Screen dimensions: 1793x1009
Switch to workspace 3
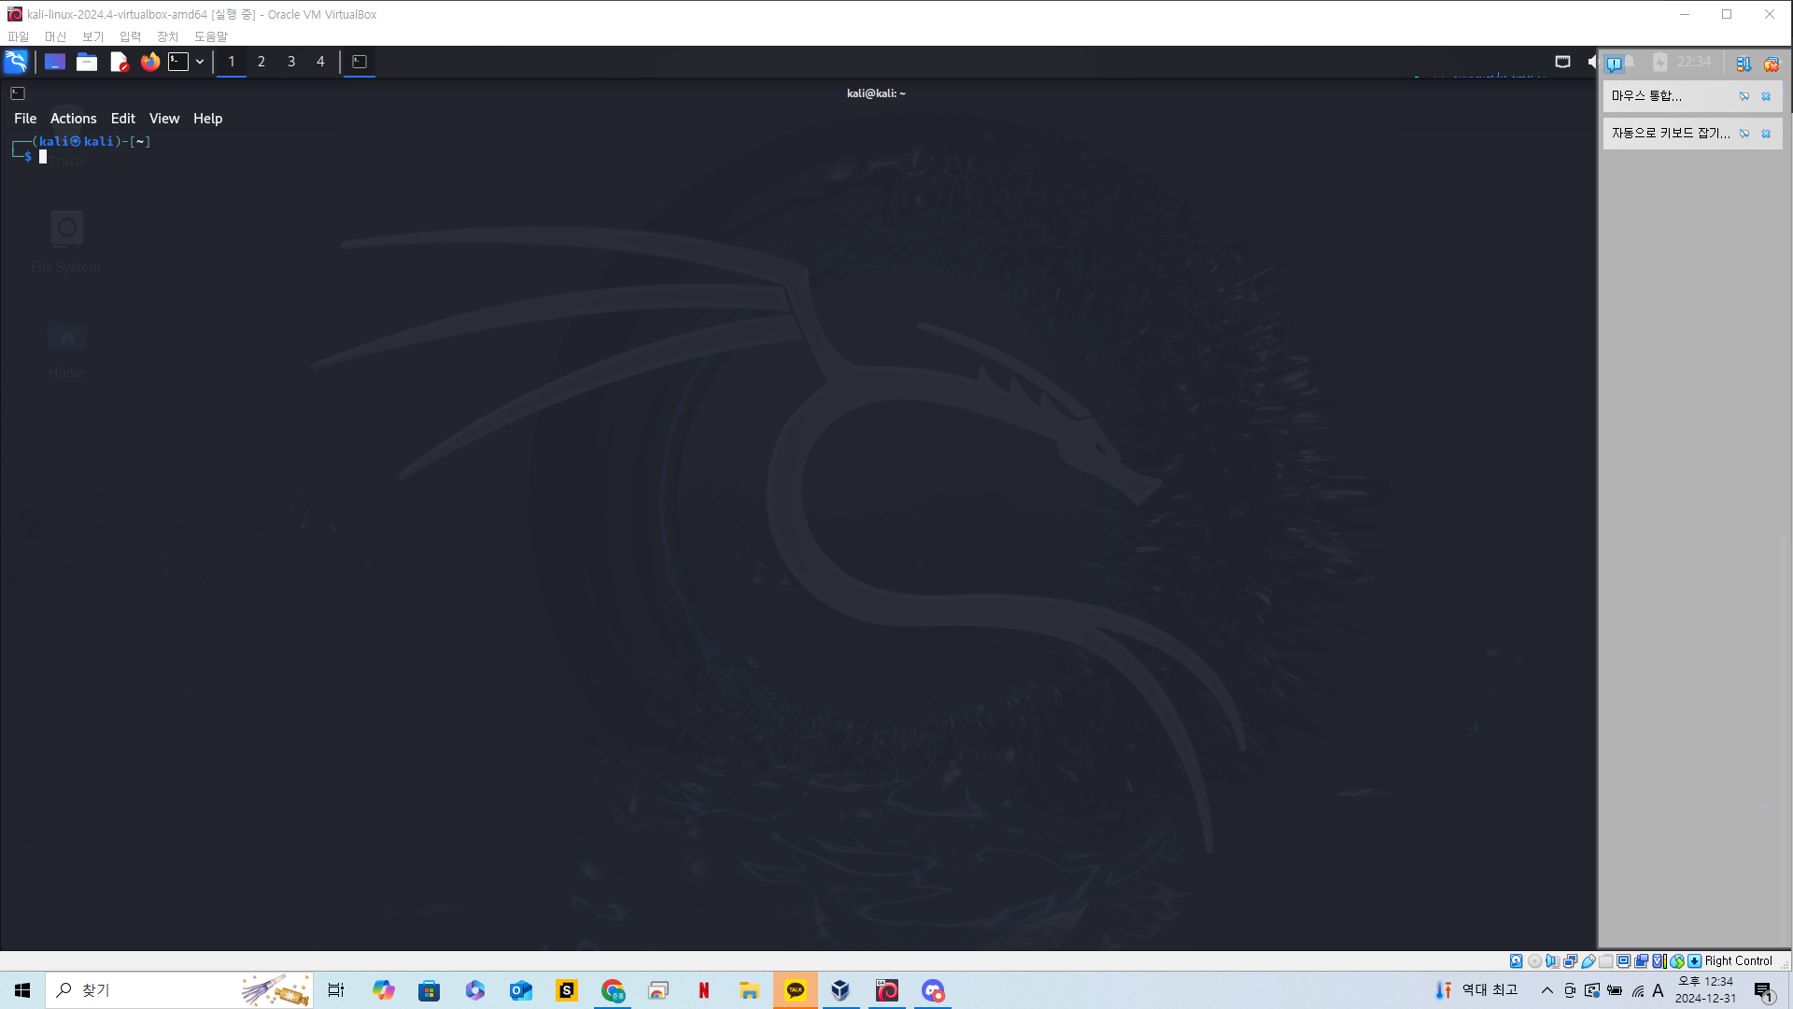click(291, 62)
